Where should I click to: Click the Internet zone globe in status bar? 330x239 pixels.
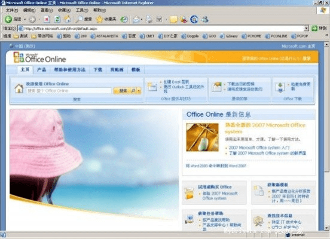[288, 235]
